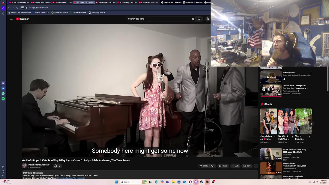Open the 'This is Rufus's' short

point(304,121)
